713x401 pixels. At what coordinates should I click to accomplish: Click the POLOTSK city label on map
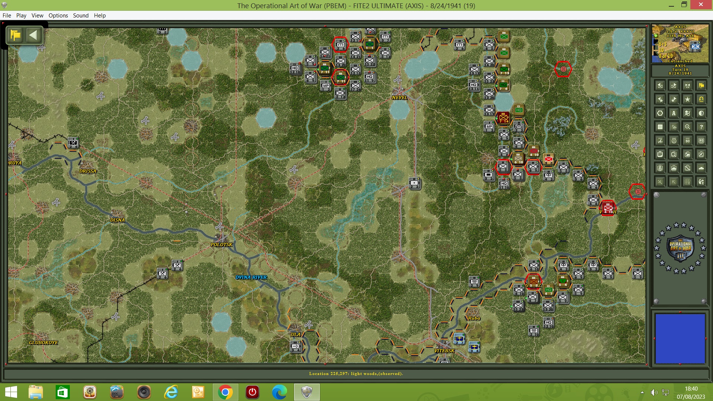222,245
